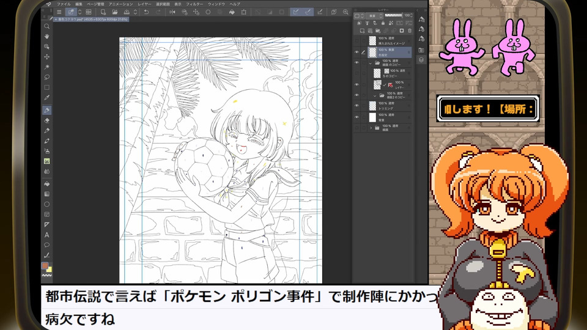This screenshot has height=330, width=587.
Task: Click the stepper arrows beside the Save icon
Action: point(135,12)
